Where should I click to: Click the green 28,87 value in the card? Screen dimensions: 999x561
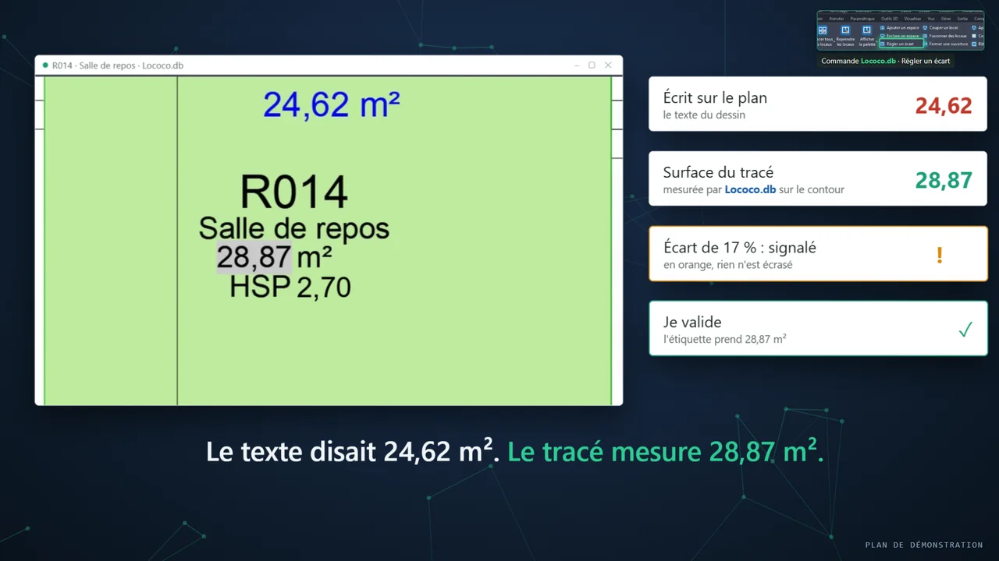(x=944, y=181)
